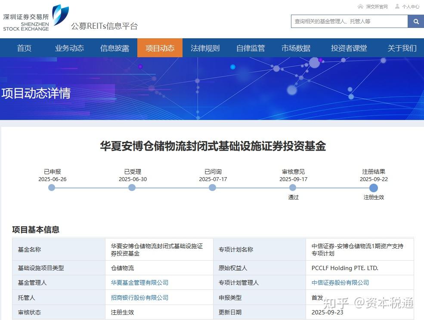Switch to the 信息披露 tab

click(x=115, y=48)
